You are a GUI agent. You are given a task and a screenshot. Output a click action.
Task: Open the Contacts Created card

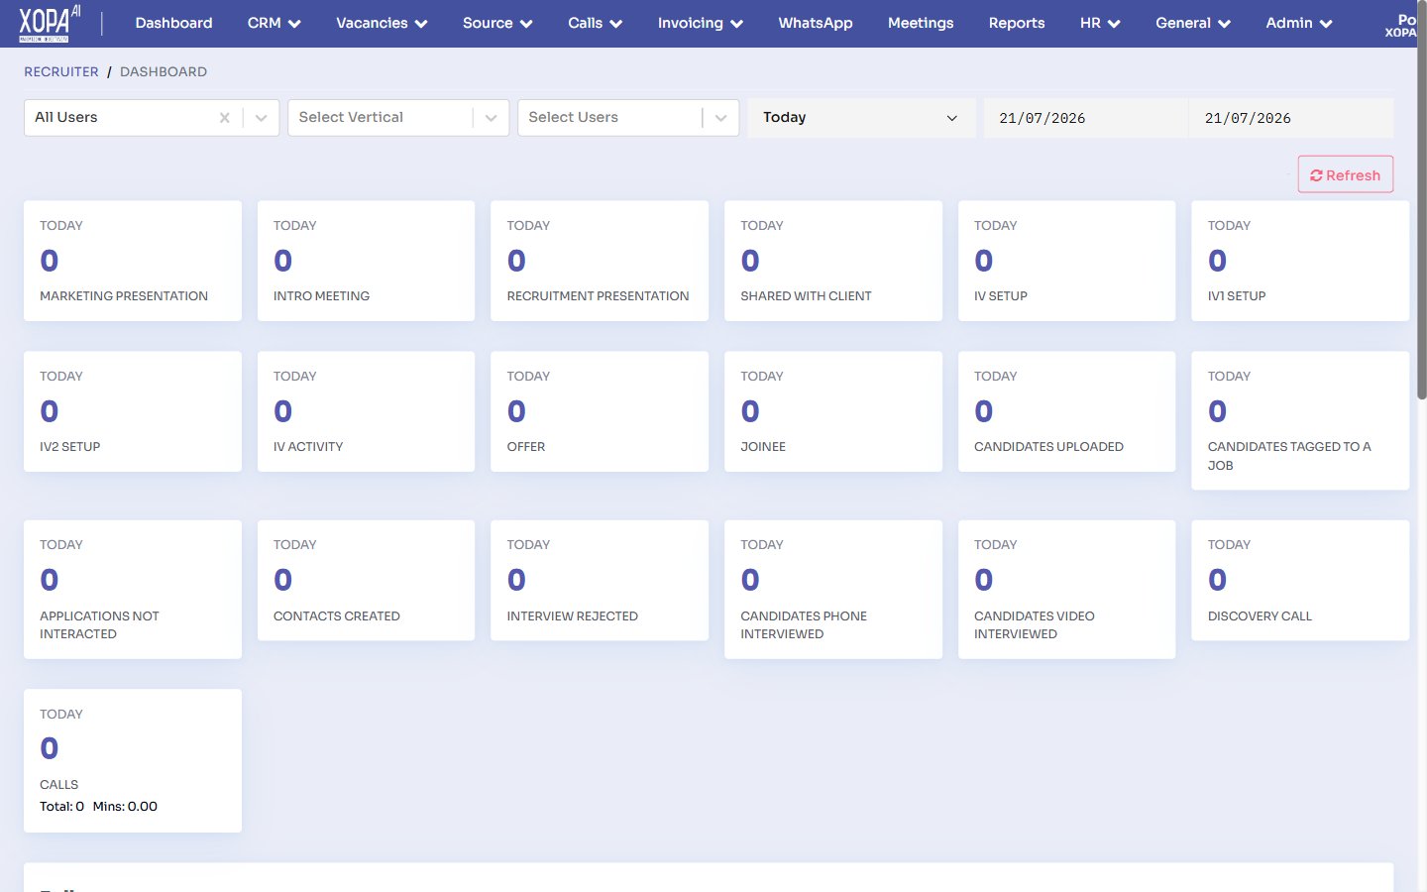(367, 581)
